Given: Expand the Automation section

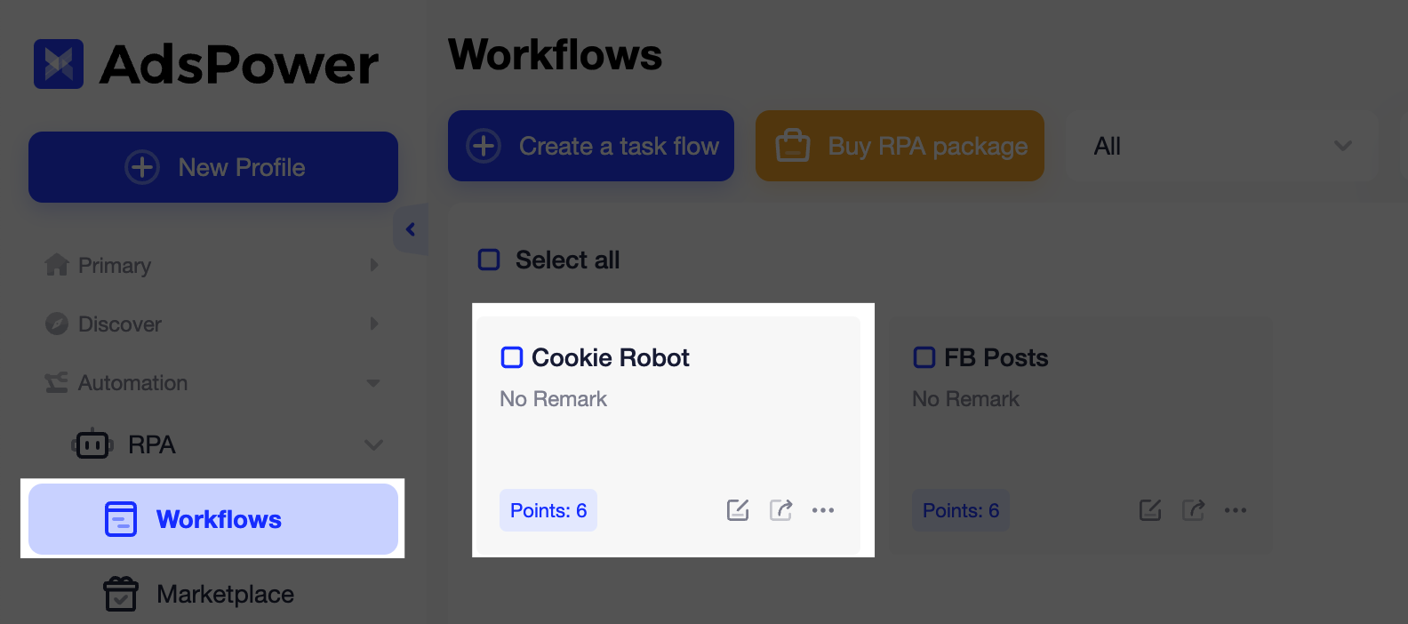Looking at the screenshot, I should click(x=372, y=383).
